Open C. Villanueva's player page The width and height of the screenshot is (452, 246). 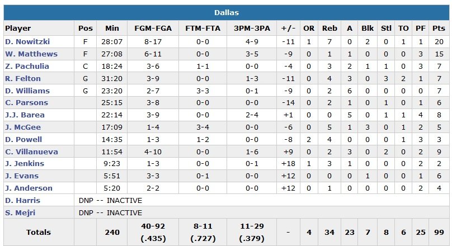pyautogui.click(x=31, y=152)
